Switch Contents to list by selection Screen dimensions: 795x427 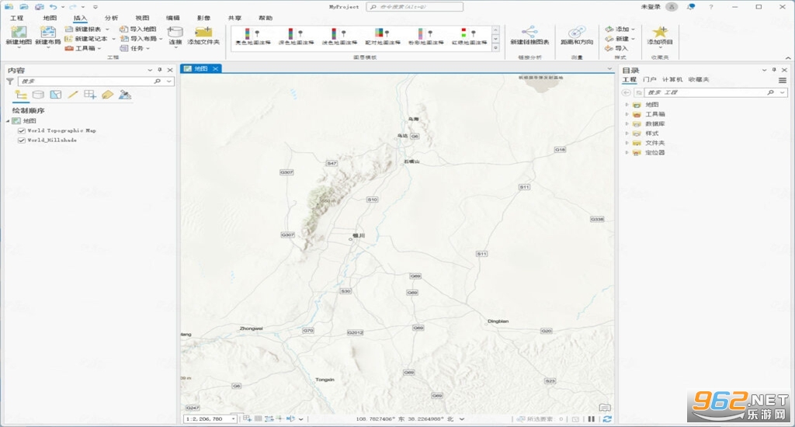56,94
